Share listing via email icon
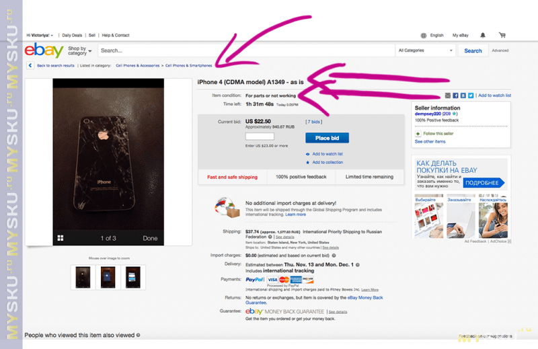This screenshot has height=349, width=538. pyautogui.click(x=448, y=95)
